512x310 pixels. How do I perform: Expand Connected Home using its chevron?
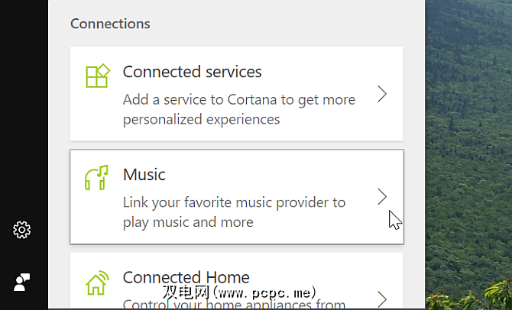382,298
